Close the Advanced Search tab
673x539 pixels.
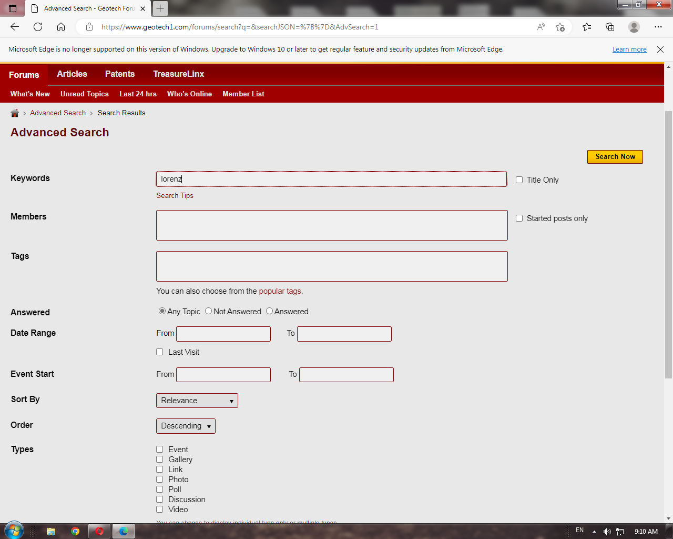point(142,8)
